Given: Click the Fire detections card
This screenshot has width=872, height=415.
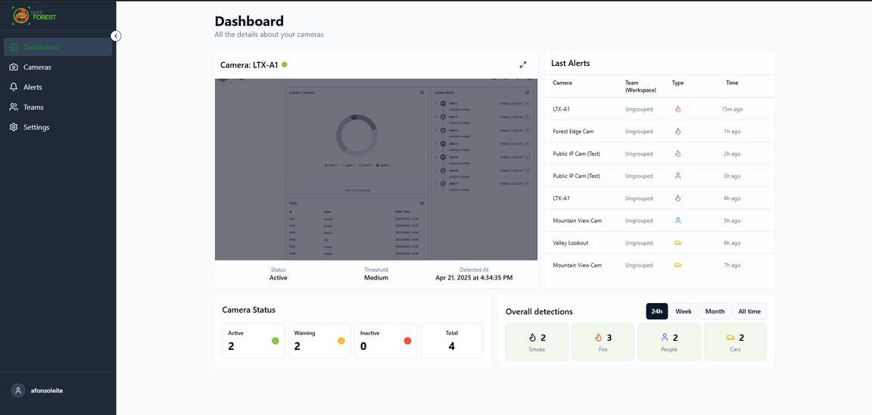Looking at the screenshot, I should click(603, 342).
